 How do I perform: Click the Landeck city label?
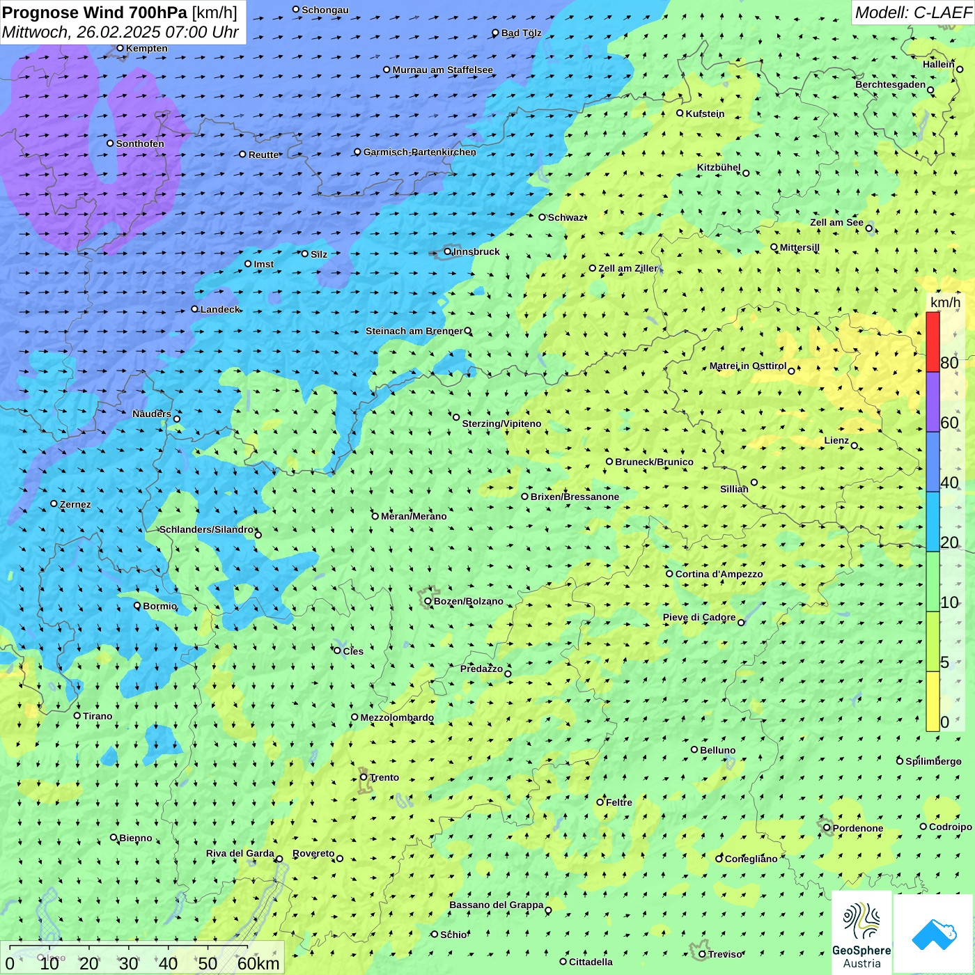tap(220, 309)
